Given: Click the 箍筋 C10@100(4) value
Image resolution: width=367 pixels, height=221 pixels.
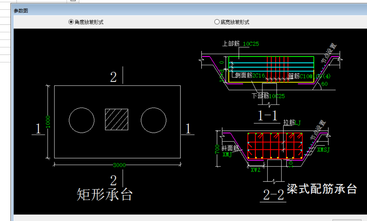Looking at the screenshot, I should 315,76.
